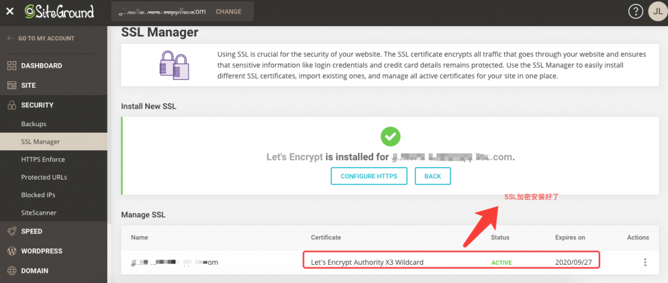Click the Dashboard grid icon
Screen dimensions: 668x283
12,66
